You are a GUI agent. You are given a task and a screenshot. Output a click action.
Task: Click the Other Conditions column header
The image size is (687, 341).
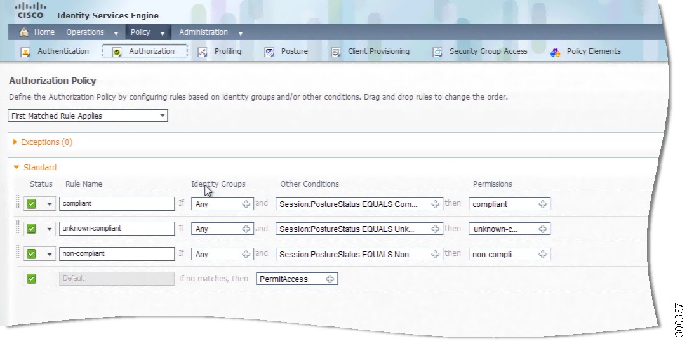click(309, 184)
